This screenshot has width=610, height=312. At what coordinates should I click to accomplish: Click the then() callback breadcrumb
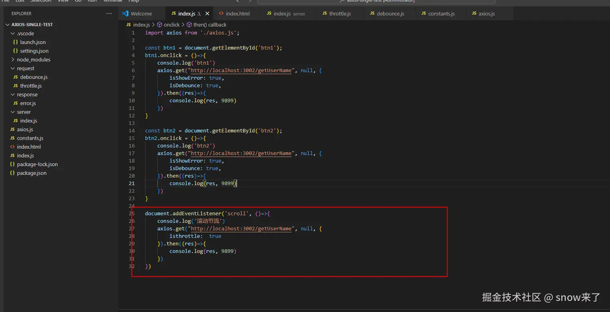tap(210, 25)
